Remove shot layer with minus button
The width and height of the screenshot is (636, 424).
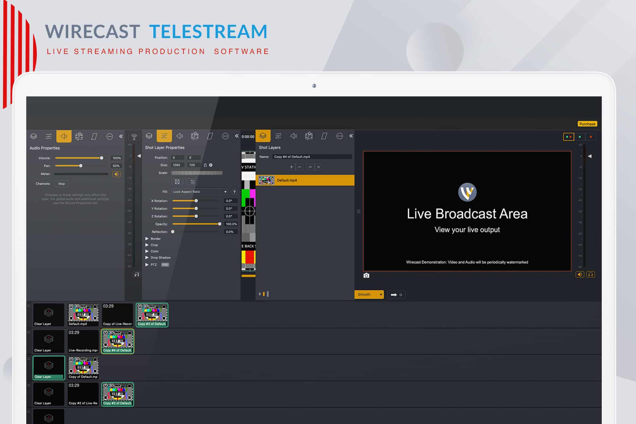(x=299, y=167)
